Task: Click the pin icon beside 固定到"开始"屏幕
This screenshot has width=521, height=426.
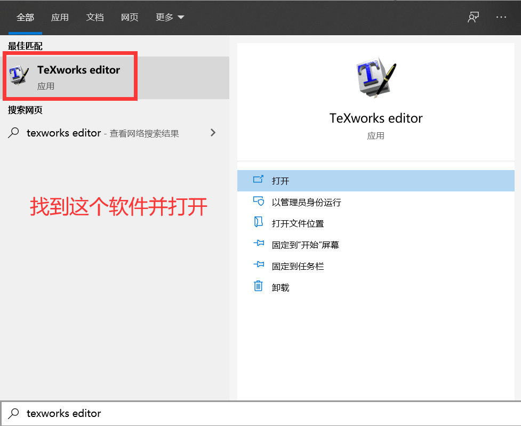Action: (x=259, y=243)
